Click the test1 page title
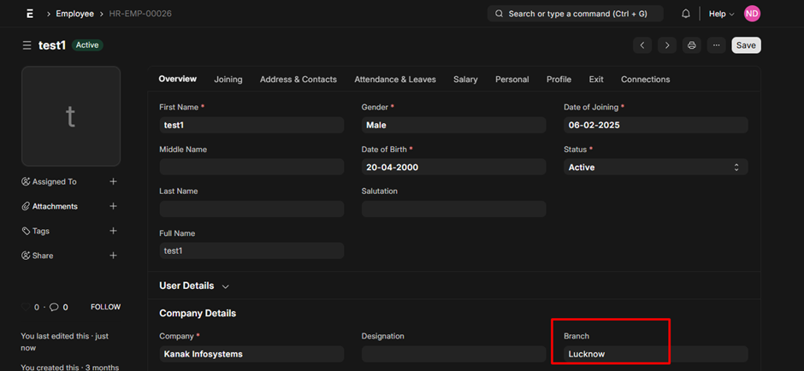This screenshot has width=804, height=371. pyautogui.click(x=52, y=45)
